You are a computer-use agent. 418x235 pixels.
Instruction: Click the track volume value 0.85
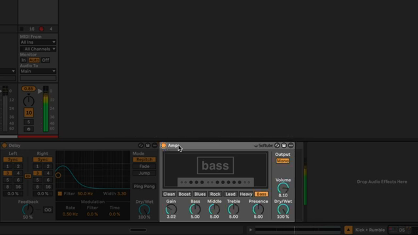[x=29, y=89]
